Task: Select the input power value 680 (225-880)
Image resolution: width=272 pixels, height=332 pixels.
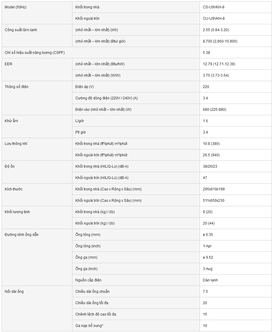Action: point(215,110)
